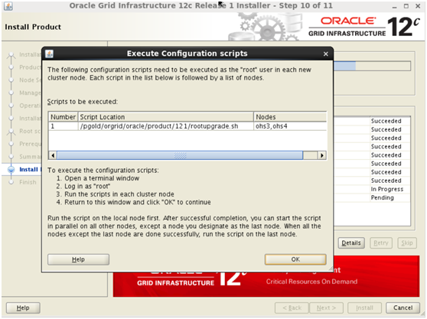Screen dimensions: 427x319
Task: Close the Execute Configuration scripts dialog
Action: [x=326, y=54]
